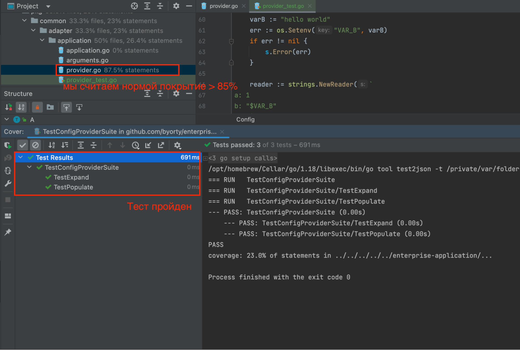Pin the Cover tab

8,232
